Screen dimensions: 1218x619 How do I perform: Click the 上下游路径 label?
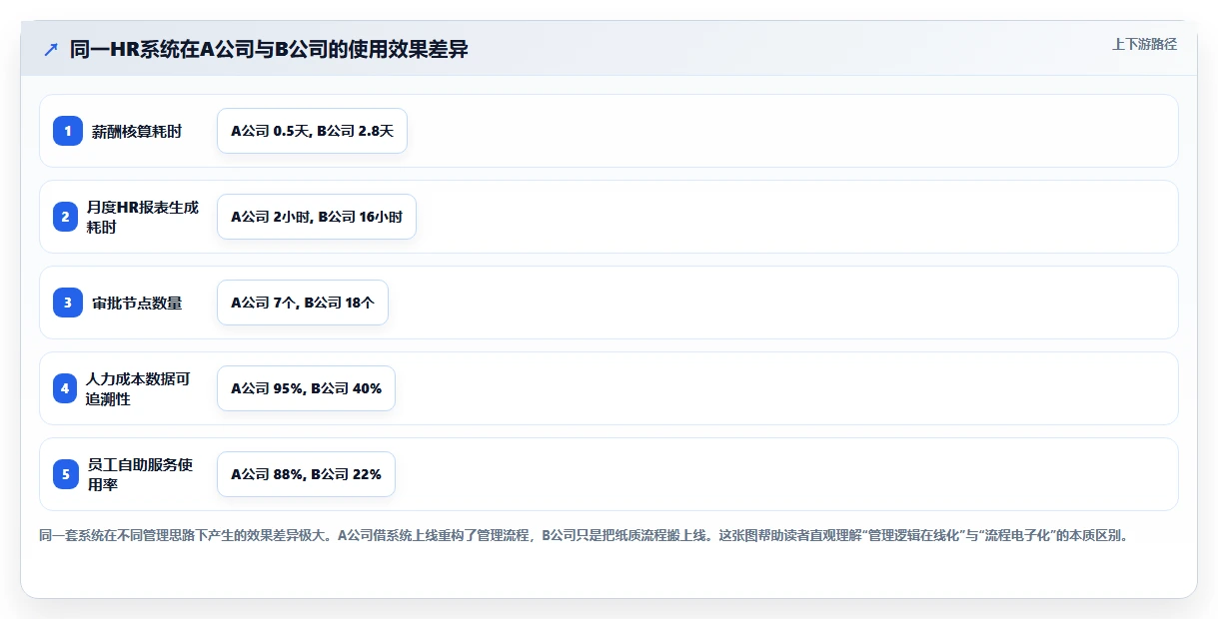click(x=1144, y=44)
